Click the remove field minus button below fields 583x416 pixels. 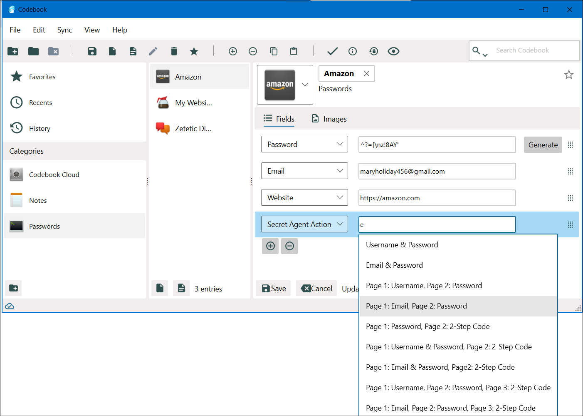[289, 246]
